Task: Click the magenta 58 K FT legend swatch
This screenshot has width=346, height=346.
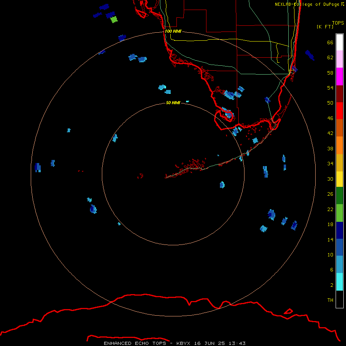Action: 339,77
